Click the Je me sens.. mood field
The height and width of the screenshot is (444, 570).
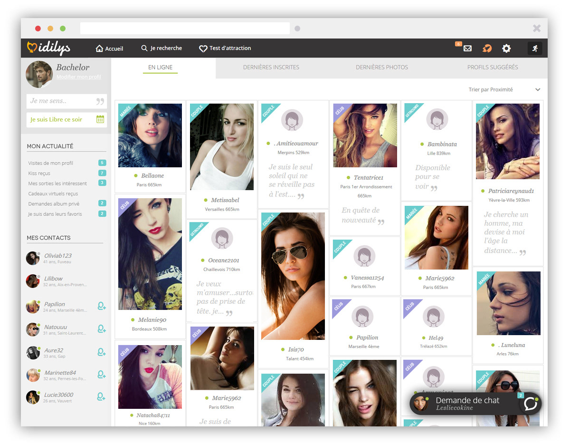(x=66, y=101)
